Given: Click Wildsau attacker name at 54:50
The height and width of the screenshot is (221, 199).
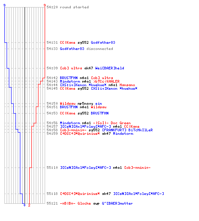Looking at the screenshot, I should click(68, 103).
